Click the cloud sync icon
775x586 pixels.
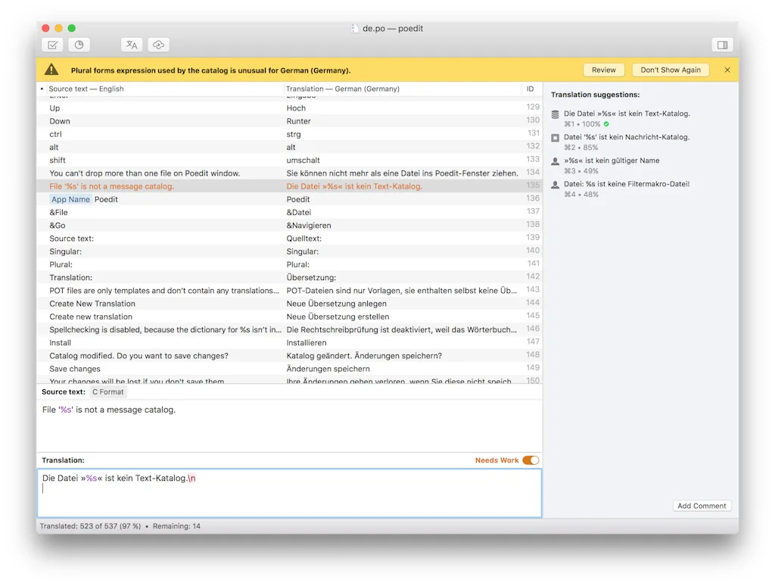(x=159, y=45)
